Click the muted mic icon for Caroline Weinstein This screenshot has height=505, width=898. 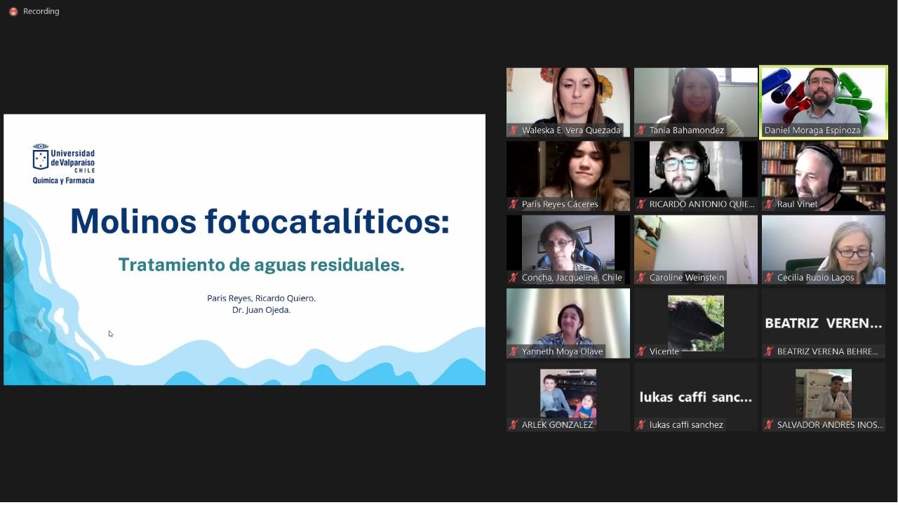click(x=641, y=278)
